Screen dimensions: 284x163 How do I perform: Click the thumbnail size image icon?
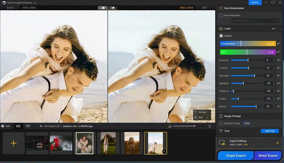[170, 126]
